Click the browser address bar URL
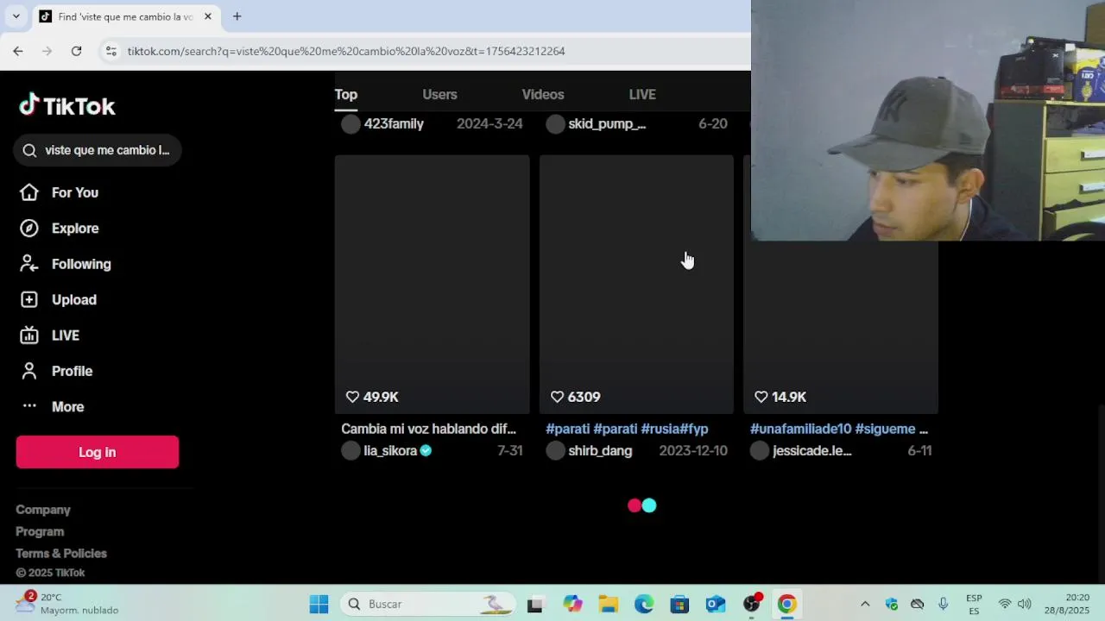 346,51
